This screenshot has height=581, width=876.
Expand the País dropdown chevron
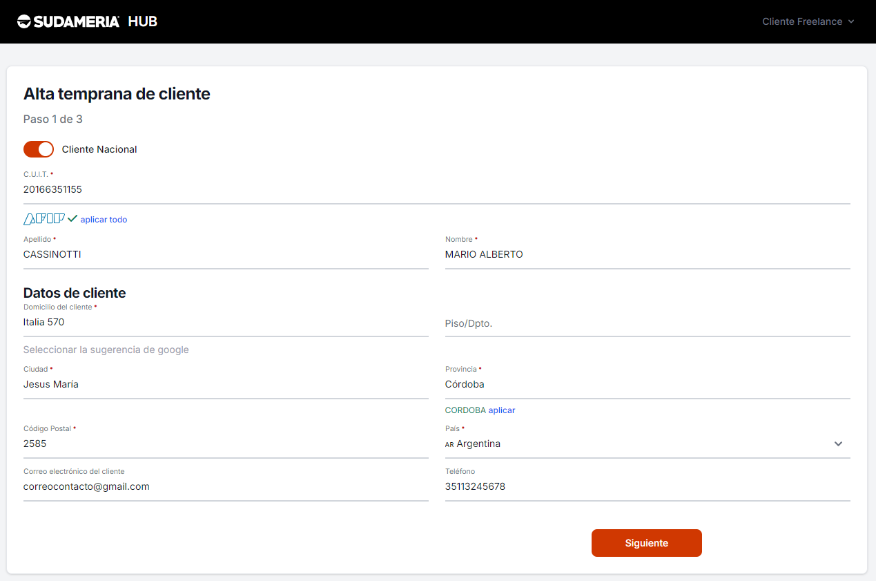pos(838,444)
